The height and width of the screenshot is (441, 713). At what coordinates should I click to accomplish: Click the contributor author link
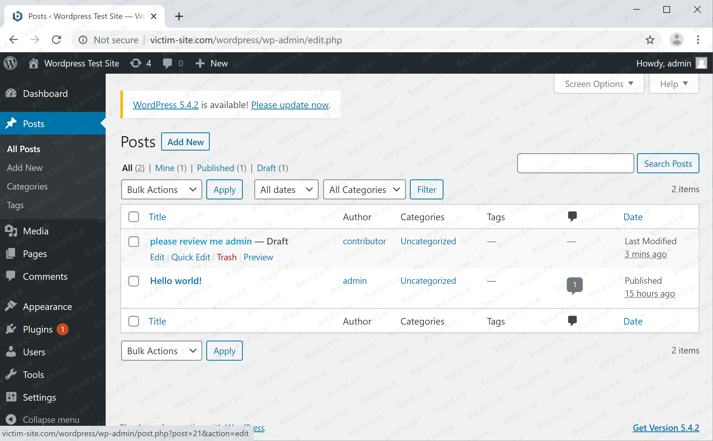click(364, 241)
